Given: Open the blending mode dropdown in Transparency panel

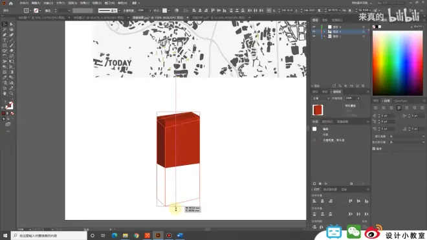Looking at the screenshot, I should (x=321, y=98).
